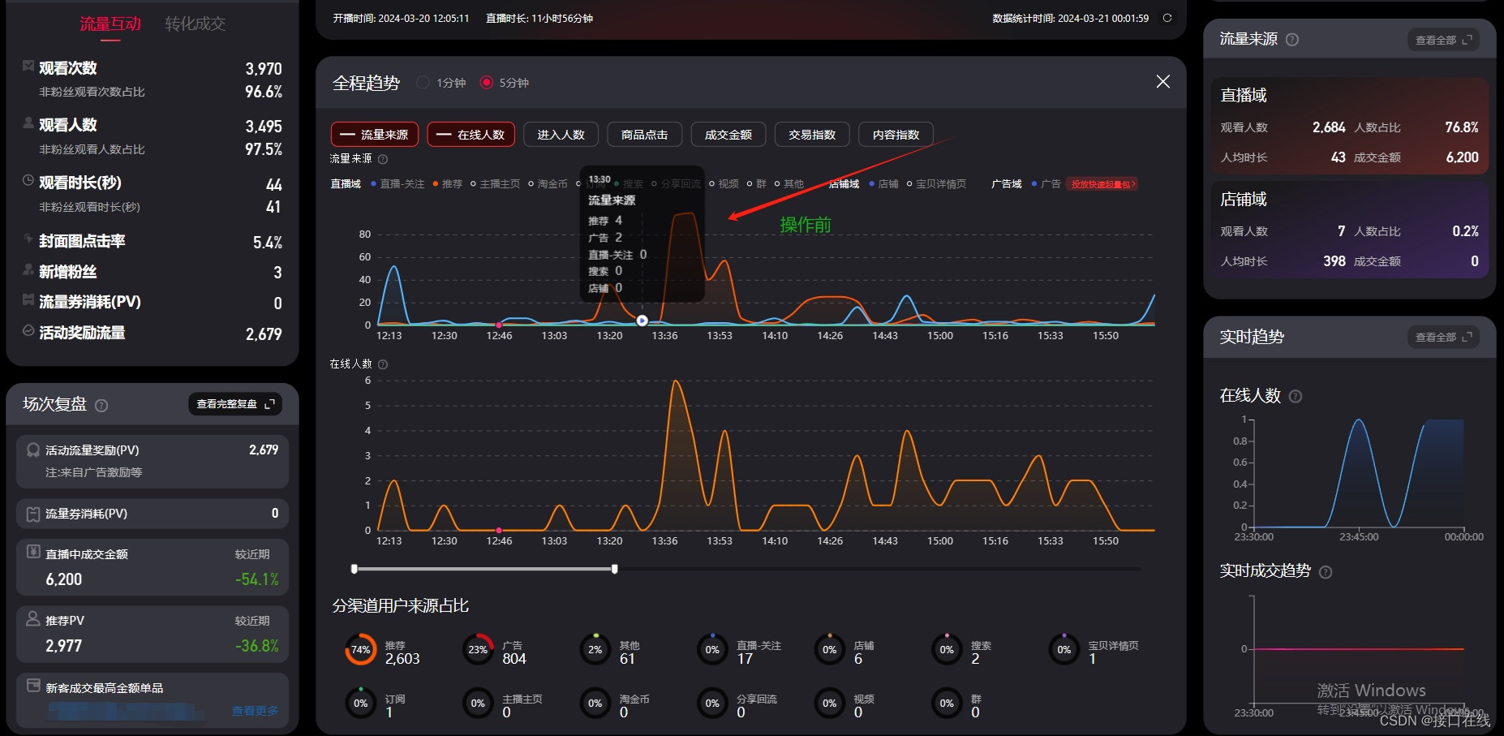Click right handle of time range slider
The height and width of the screenshot is (736, 1504).
615,569
